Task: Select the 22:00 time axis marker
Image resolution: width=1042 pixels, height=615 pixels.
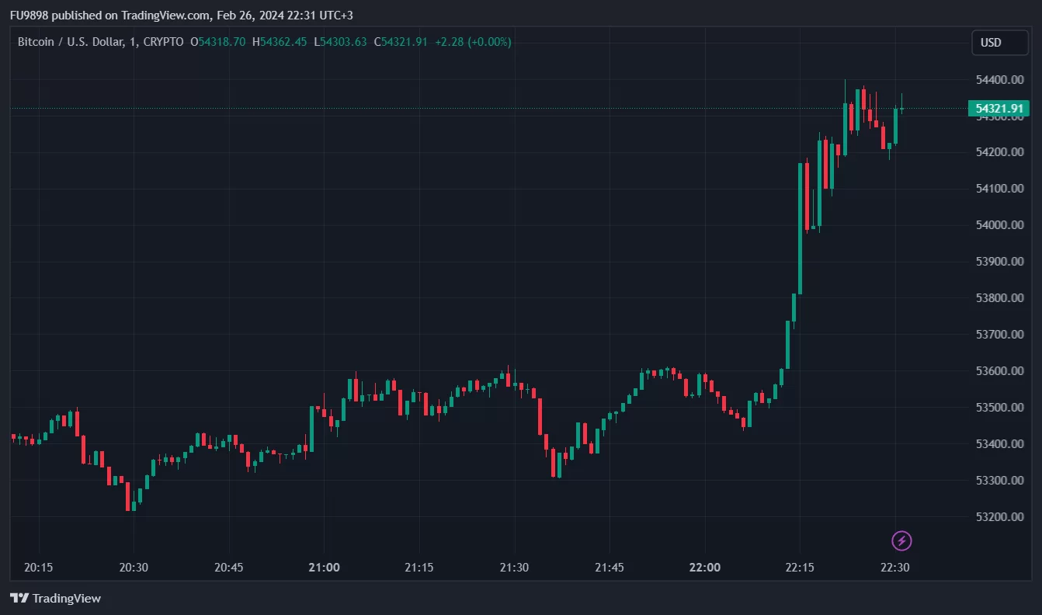Action: [704, 568]
